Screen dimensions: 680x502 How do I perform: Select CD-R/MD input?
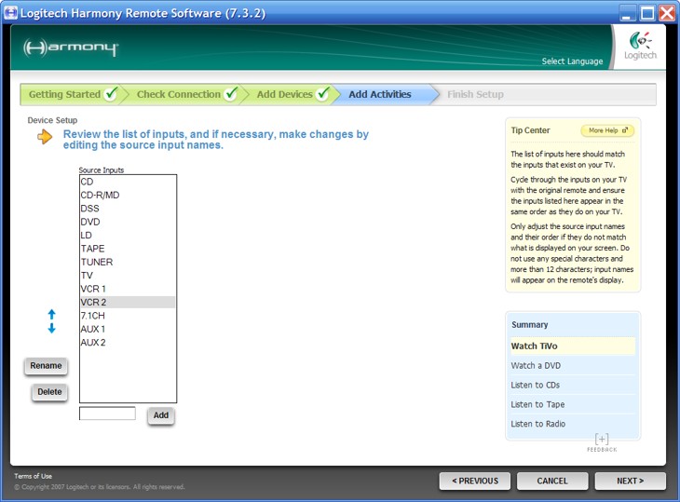click(x=128, y=195)
